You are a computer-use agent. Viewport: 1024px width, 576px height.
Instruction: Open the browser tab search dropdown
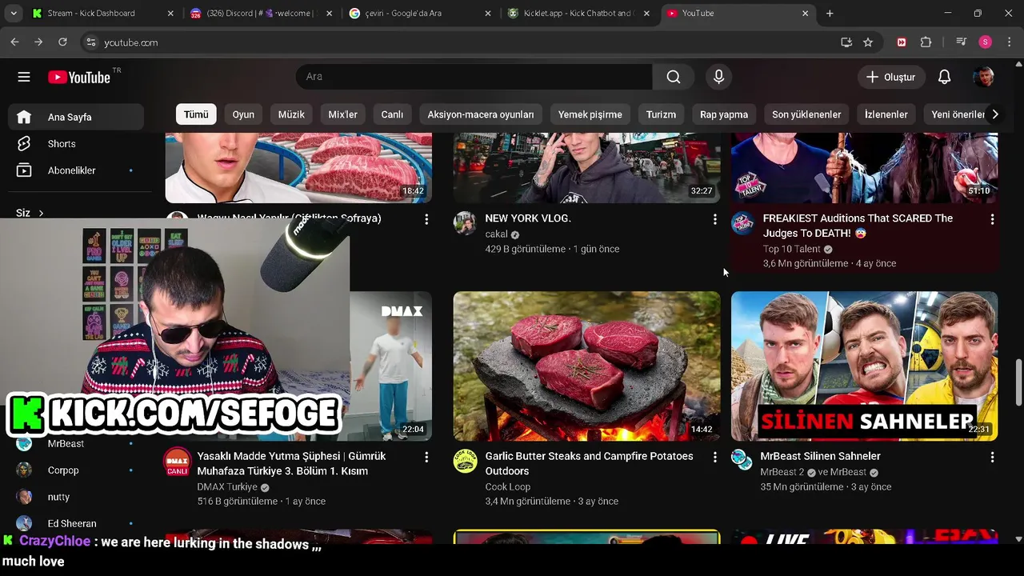coord(14,14)
